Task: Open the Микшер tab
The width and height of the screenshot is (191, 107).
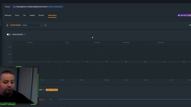Action: 8,15
